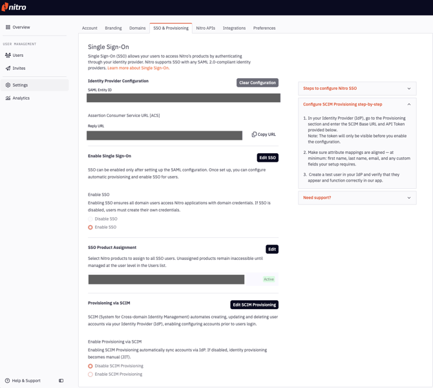Screen dimensions: 433x388
Task: Open Invites in sidebar
Action: click(x=19, y=69)
